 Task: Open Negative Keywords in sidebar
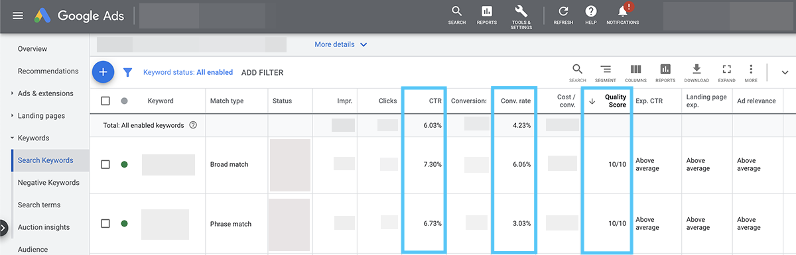point(48,183)
